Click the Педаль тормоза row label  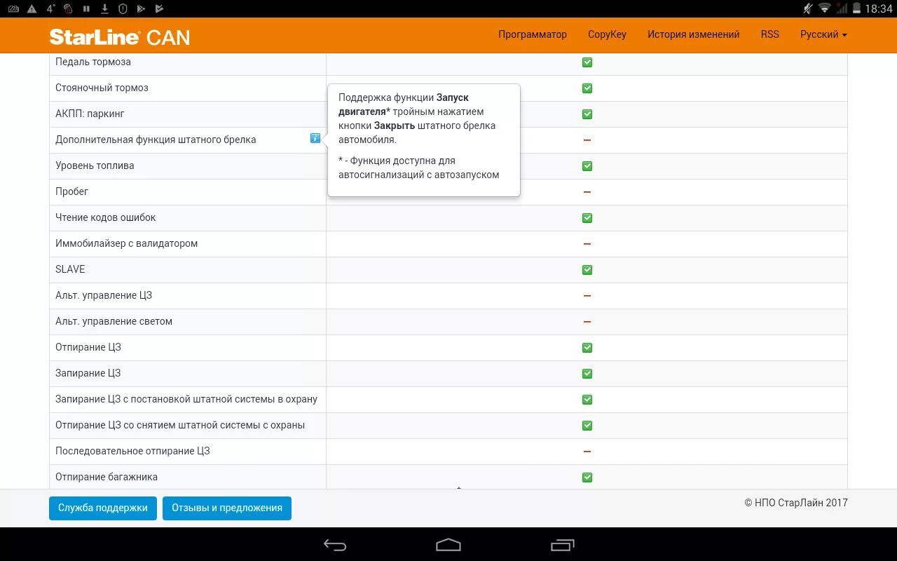click(93, 62)
